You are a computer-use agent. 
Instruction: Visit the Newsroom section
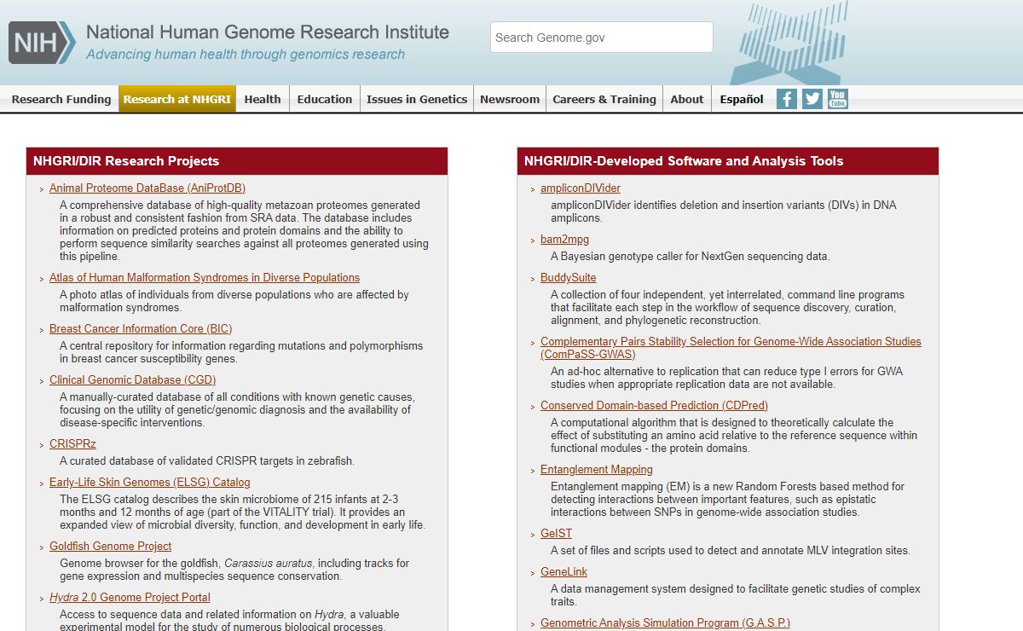[510, 99]
